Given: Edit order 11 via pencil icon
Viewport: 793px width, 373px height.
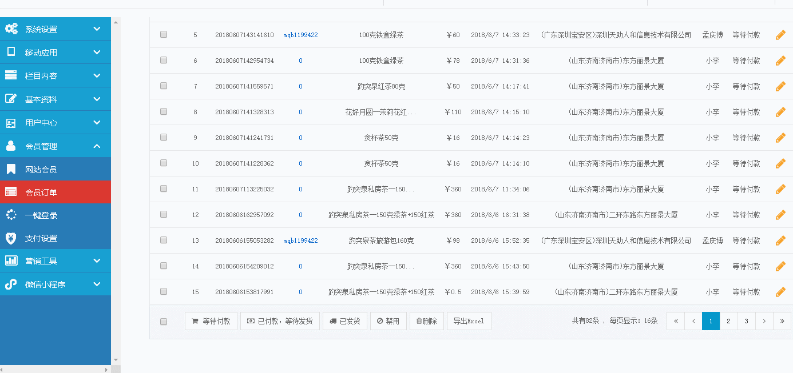Looking at the screenshot, I should tap(780, 189).
